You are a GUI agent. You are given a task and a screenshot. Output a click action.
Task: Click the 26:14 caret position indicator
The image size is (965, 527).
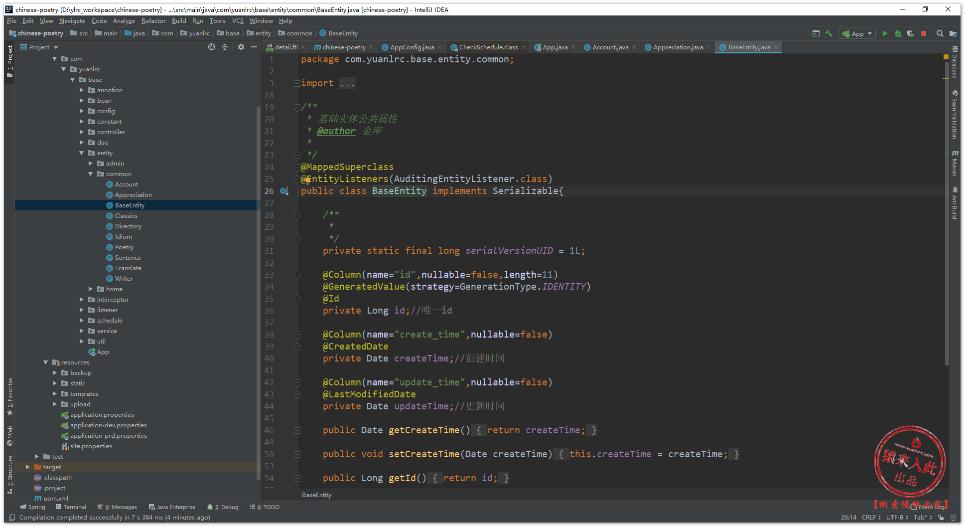[x=848, y=518]
